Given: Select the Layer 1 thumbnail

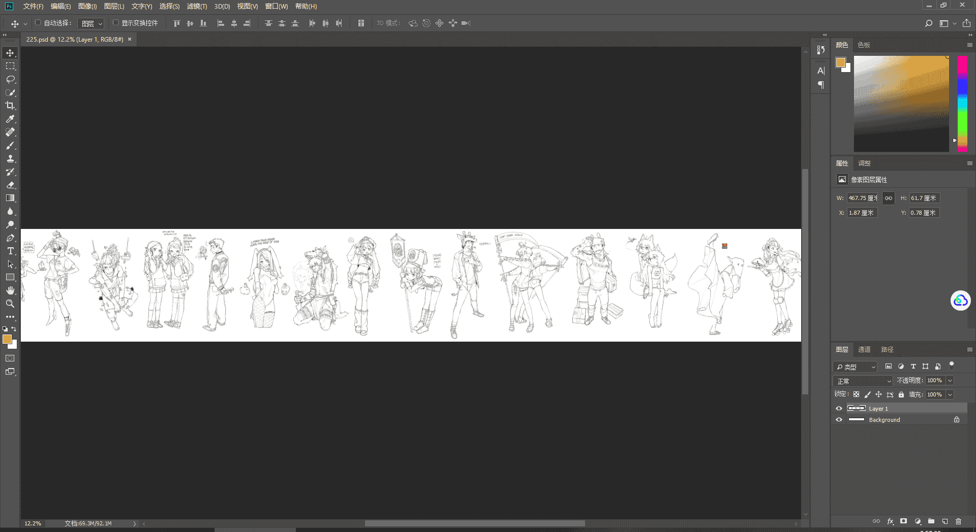Looking at the screenshot, I should (x=857, y=409).
